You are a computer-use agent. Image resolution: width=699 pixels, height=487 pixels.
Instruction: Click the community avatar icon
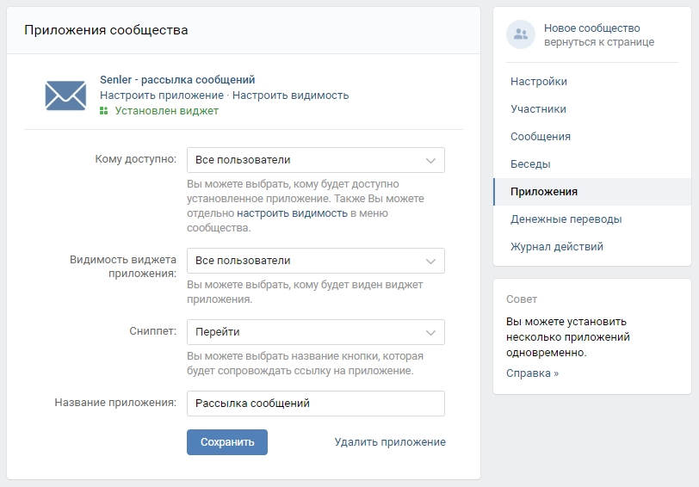pyautogui.click(x=520, y=34)
